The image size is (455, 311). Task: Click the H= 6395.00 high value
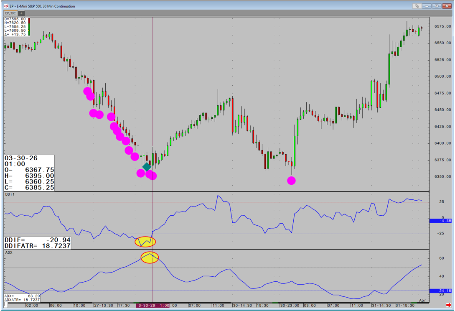point(29,176)
